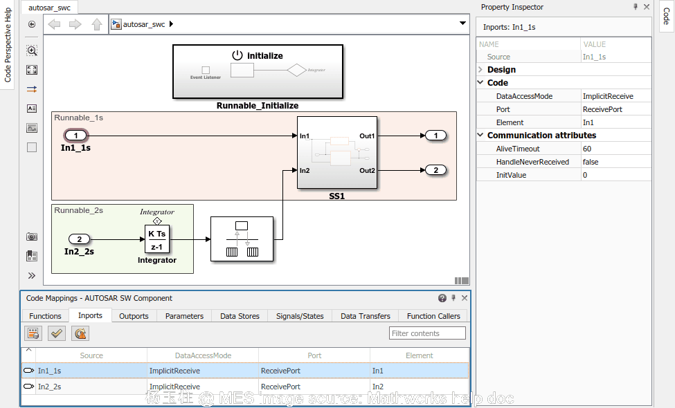The width and height of the screenshot is (675, 408).
Task: Click the Generate Code icon in Code Mappings
Action: 80,333
